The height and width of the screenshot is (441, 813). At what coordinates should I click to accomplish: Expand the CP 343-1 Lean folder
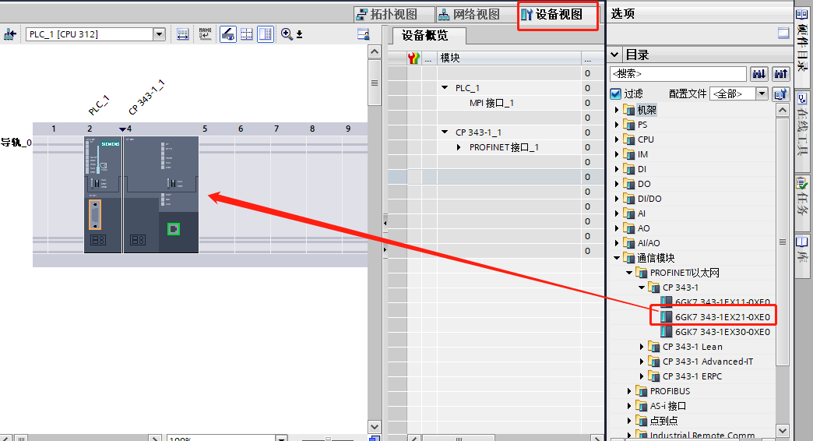pos(642,347)
